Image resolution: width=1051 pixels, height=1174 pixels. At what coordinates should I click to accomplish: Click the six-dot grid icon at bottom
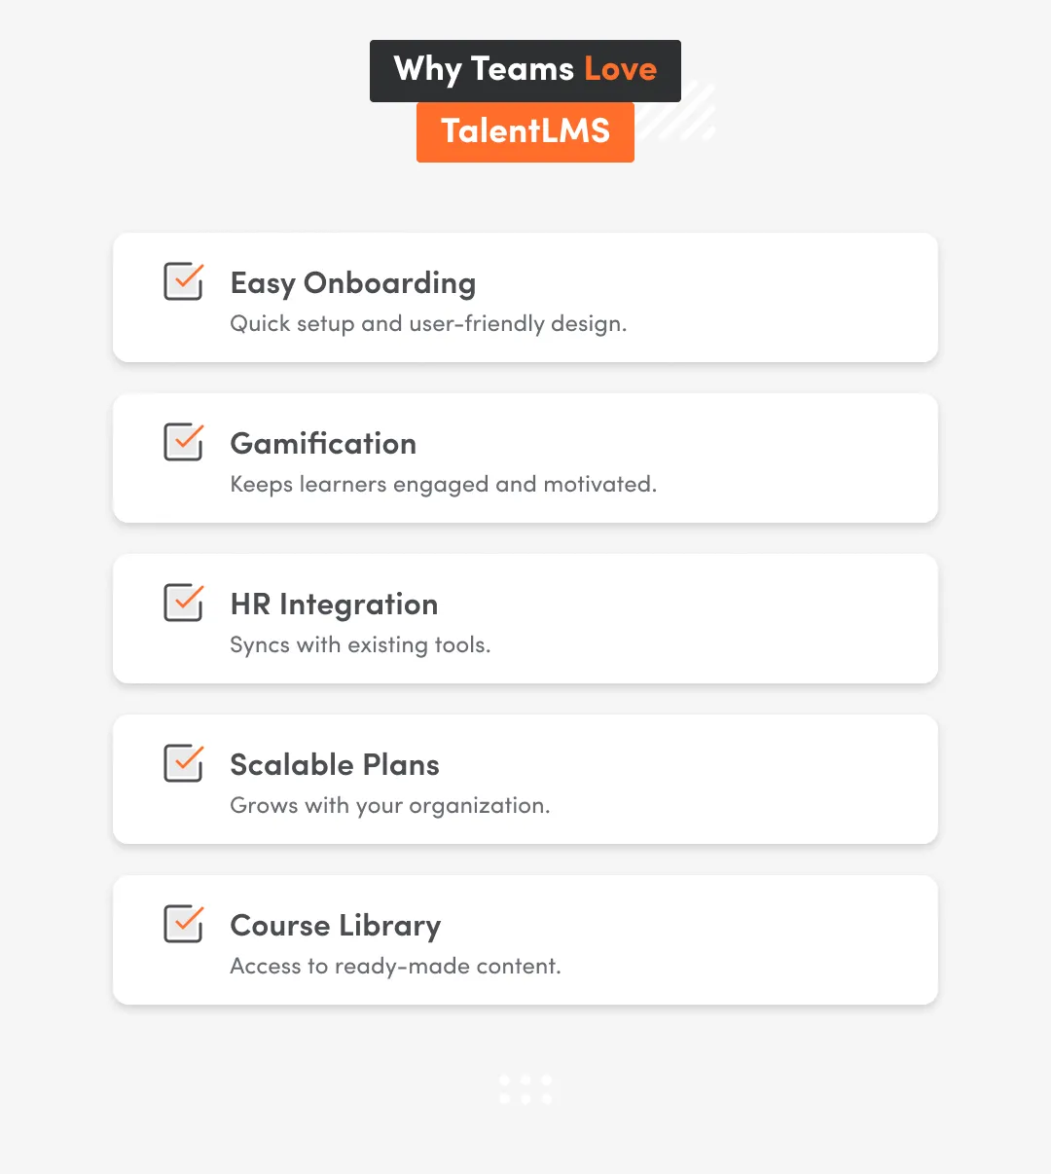tap(525, 1089)
